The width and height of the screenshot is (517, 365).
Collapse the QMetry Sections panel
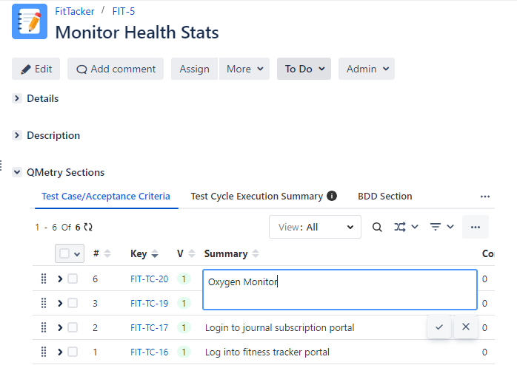[17, 172]
